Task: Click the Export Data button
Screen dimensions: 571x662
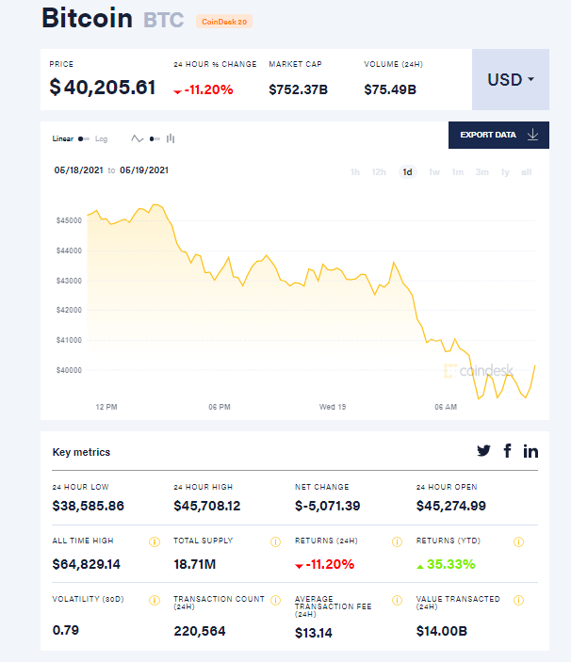Action: 498,135
